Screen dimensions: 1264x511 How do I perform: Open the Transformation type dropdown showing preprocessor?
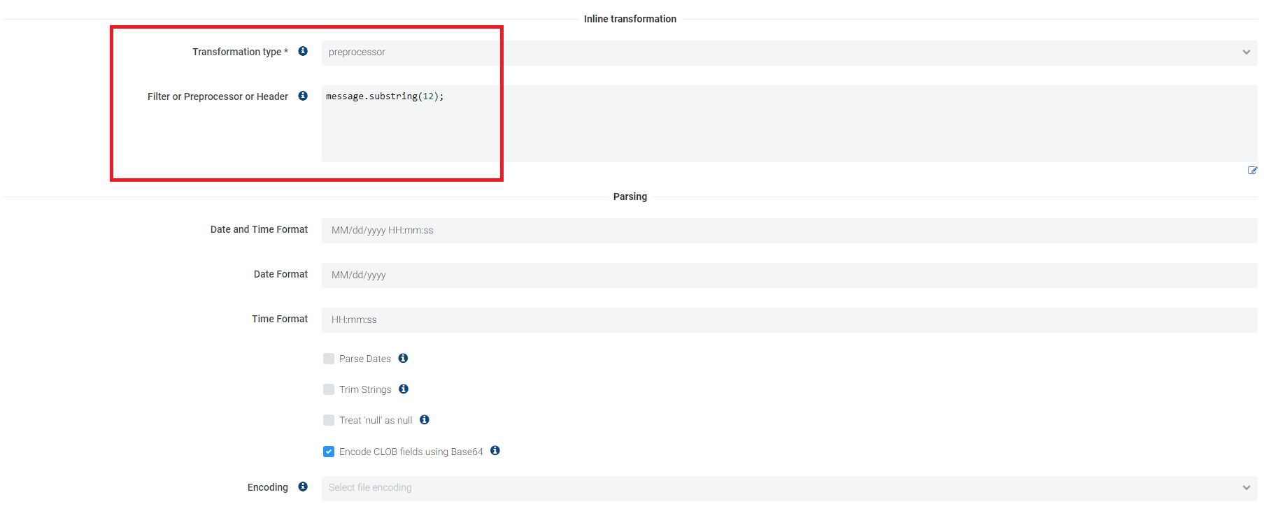pyautogui.click(x=788, y=52)
